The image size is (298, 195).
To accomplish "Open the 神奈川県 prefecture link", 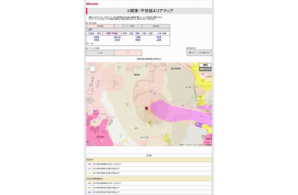I will point(117,37).
